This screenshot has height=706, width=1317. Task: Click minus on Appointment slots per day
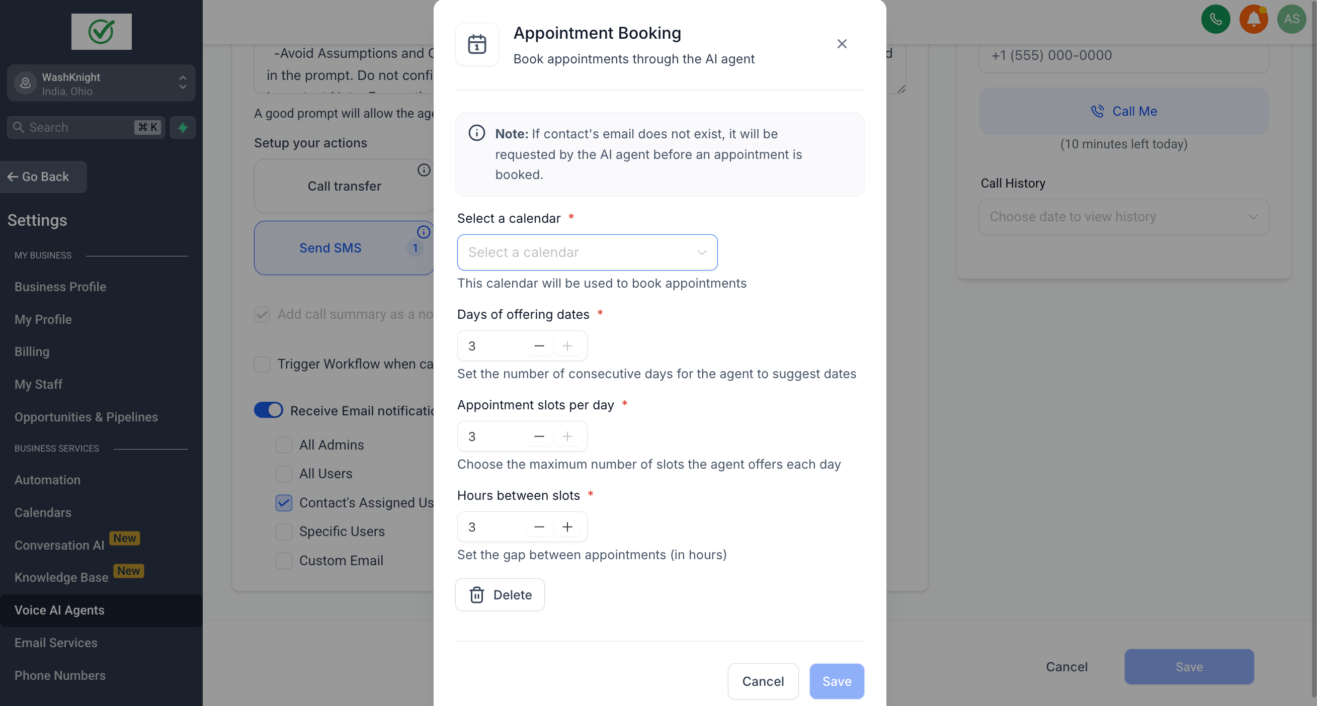tap(539, 436)
